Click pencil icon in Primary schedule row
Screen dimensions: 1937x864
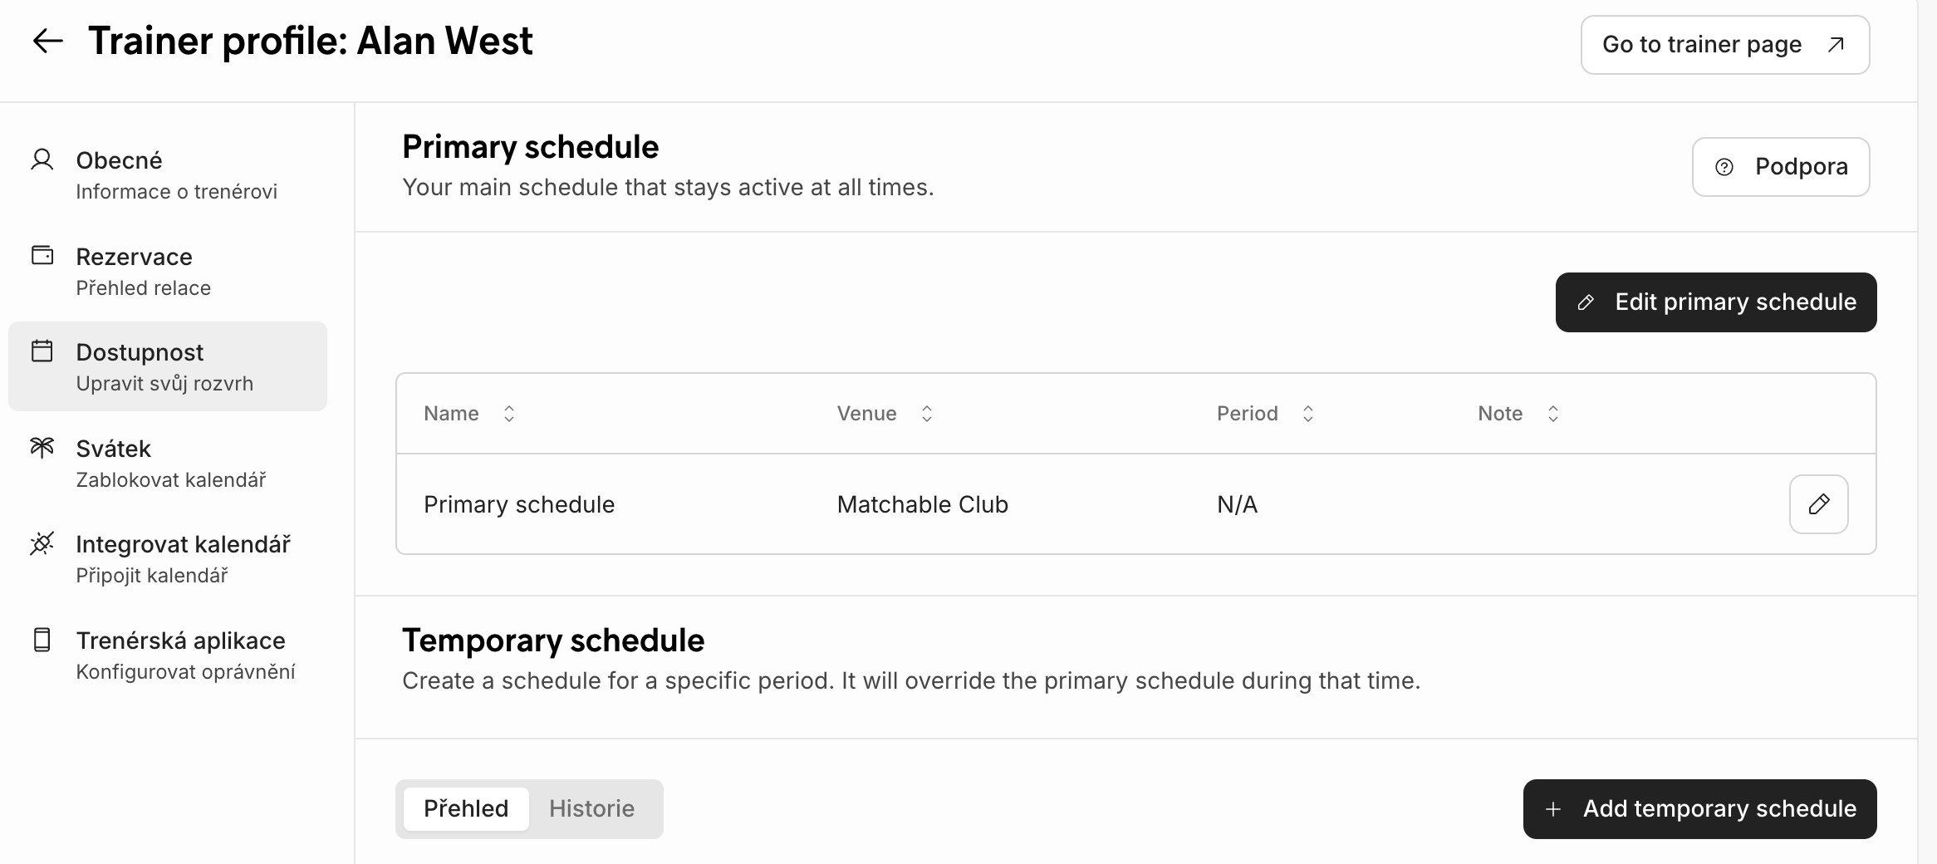[x=1817, y=504]
